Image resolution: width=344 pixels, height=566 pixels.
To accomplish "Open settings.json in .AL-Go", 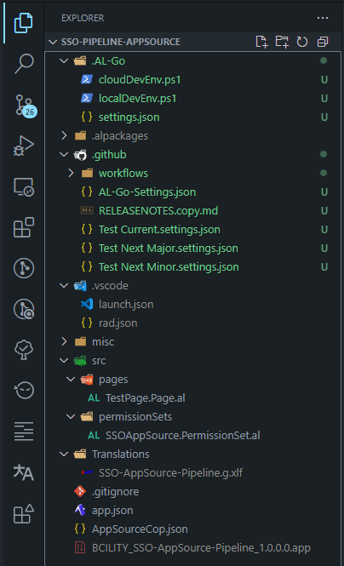I will click(x=129, y=117).
